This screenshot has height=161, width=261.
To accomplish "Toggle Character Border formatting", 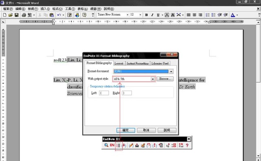I will click(x=167, y=15).
